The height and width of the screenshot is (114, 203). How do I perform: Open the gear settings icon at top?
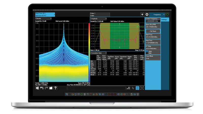147,14
